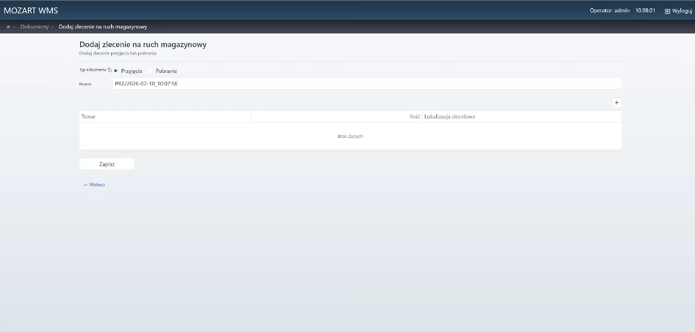Select the Przyjęcie document type

click(116, 71)
